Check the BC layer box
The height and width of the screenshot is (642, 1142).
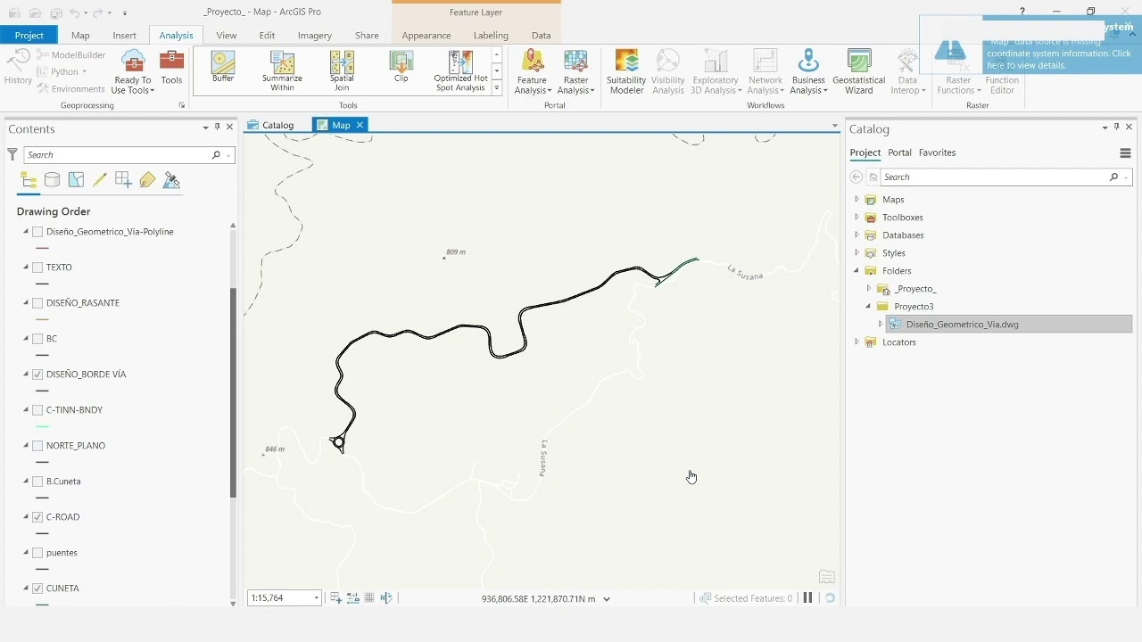point(37,339)
